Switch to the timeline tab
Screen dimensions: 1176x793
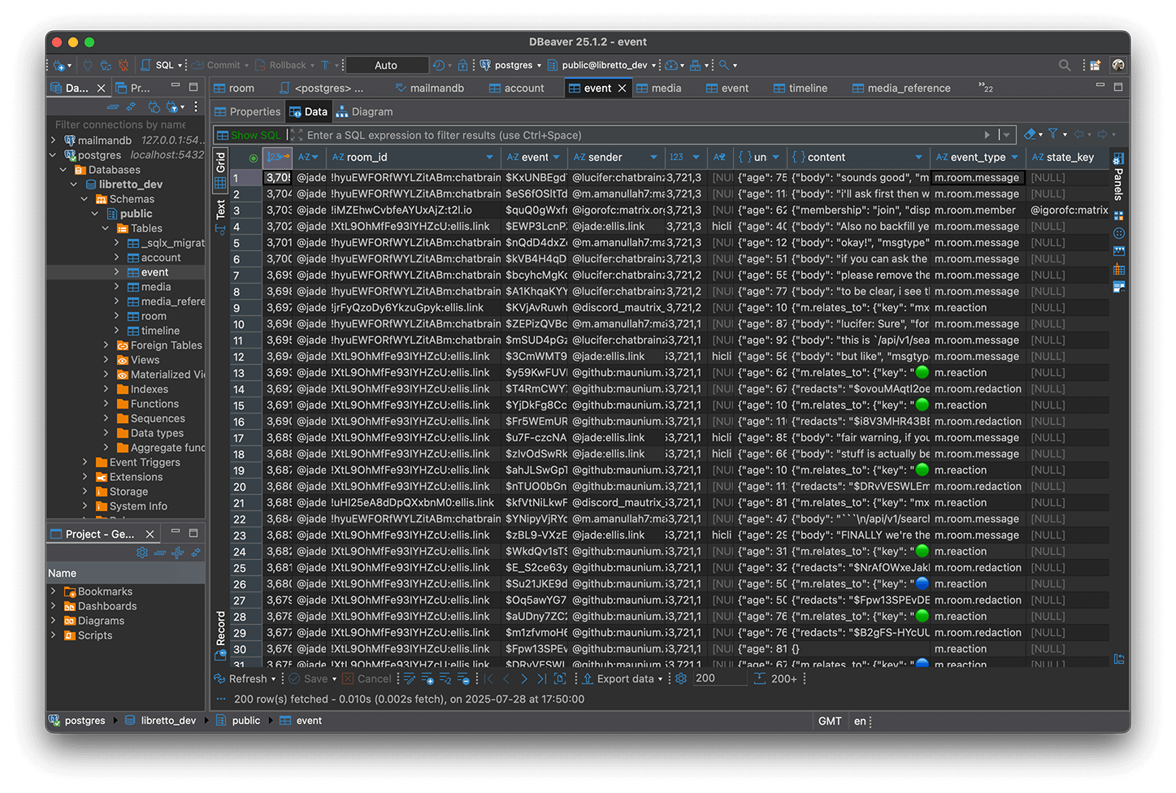tap(801, 89)
